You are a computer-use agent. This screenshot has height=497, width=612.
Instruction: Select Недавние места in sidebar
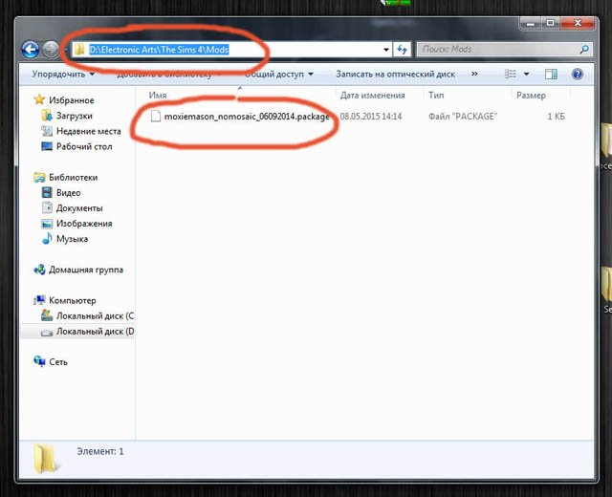[x=88, y=131]
